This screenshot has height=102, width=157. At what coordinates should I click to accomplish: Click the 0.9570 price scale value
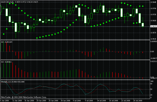[153, 33]
